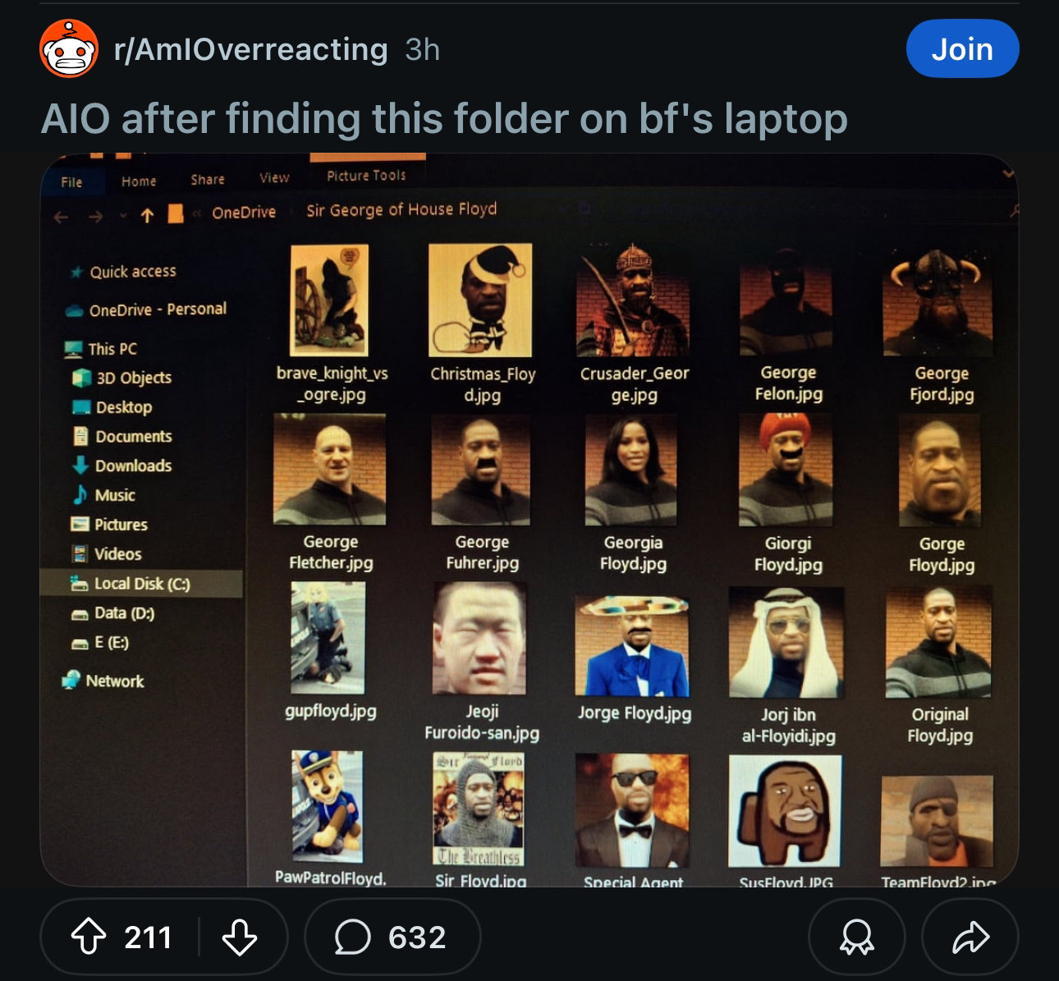The height and width of the screenshot is (981, 1059).
Task: Expand the recent locations dropdown arrow
Action: click(123, 216)
